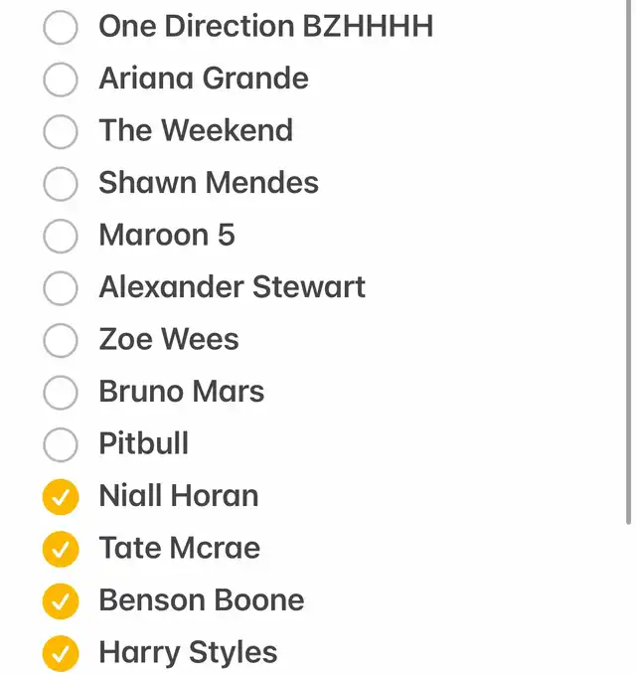Uncheck the Harry Styles item
Screen dimensions: 636x674
(61, 653)
